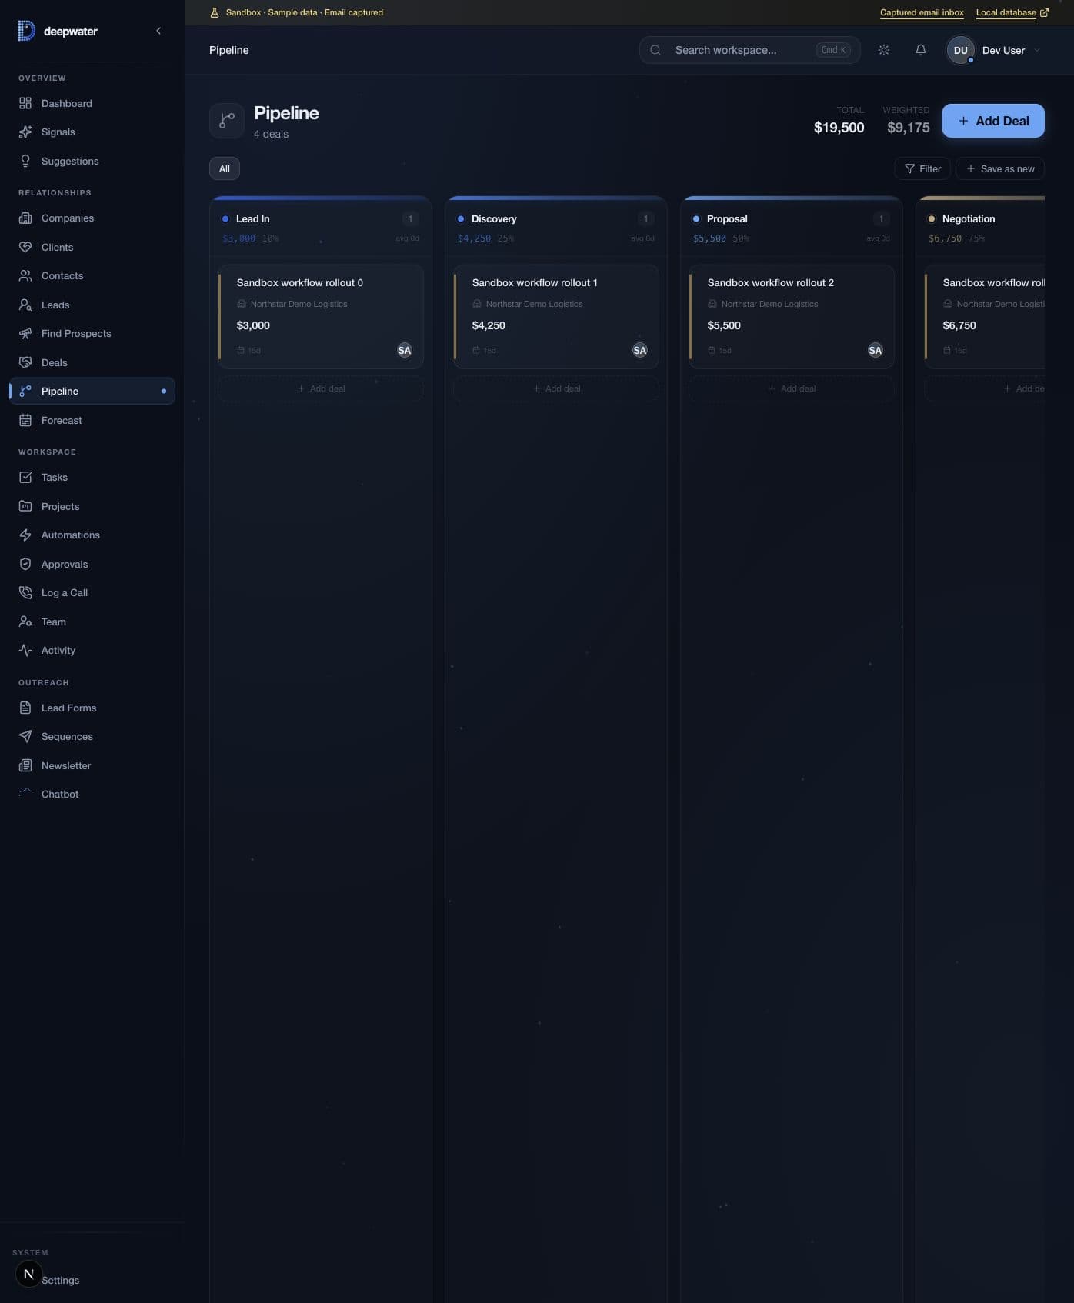This screenshot has width=1074, height=1303.
Task: Go to Projects in the sidebar
Action: 92,506
